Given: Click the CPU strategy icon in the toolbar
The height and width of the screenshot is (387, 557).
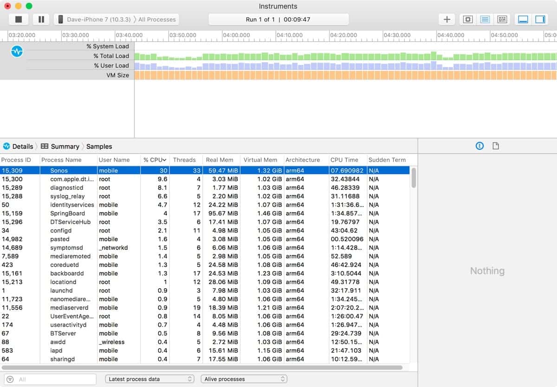Looking at the screenshot, I should [x=468, y=19].
